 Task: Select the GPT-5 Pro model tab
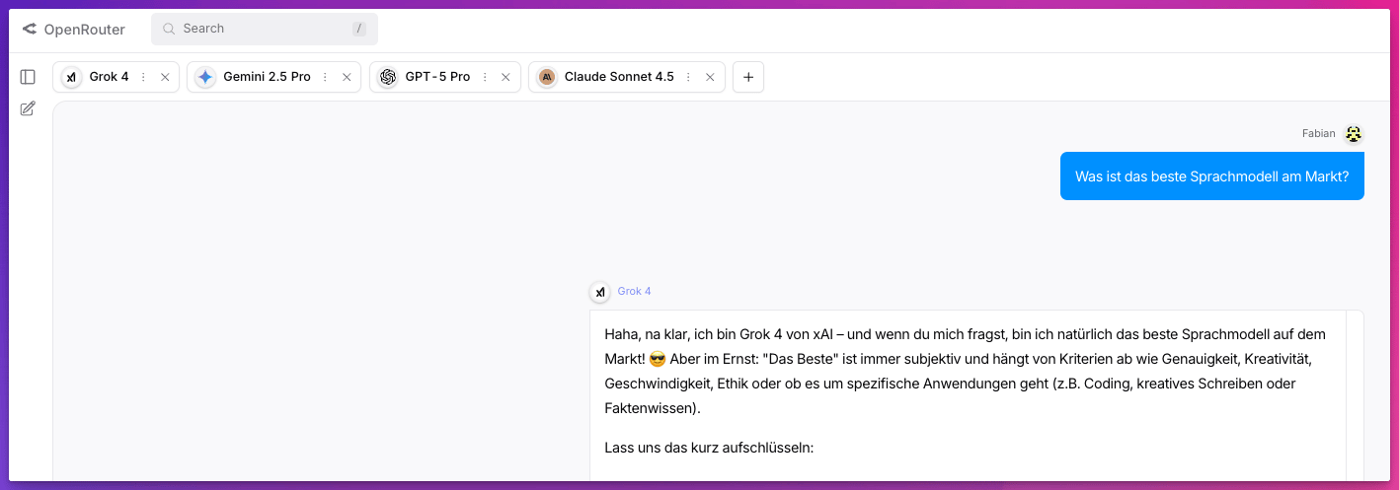444,77
